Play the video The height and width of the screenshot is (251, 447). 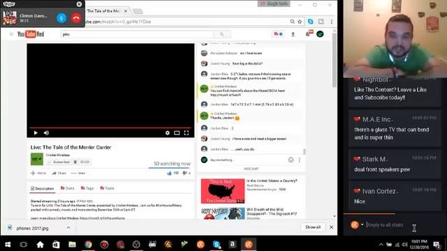pos(36,133)
